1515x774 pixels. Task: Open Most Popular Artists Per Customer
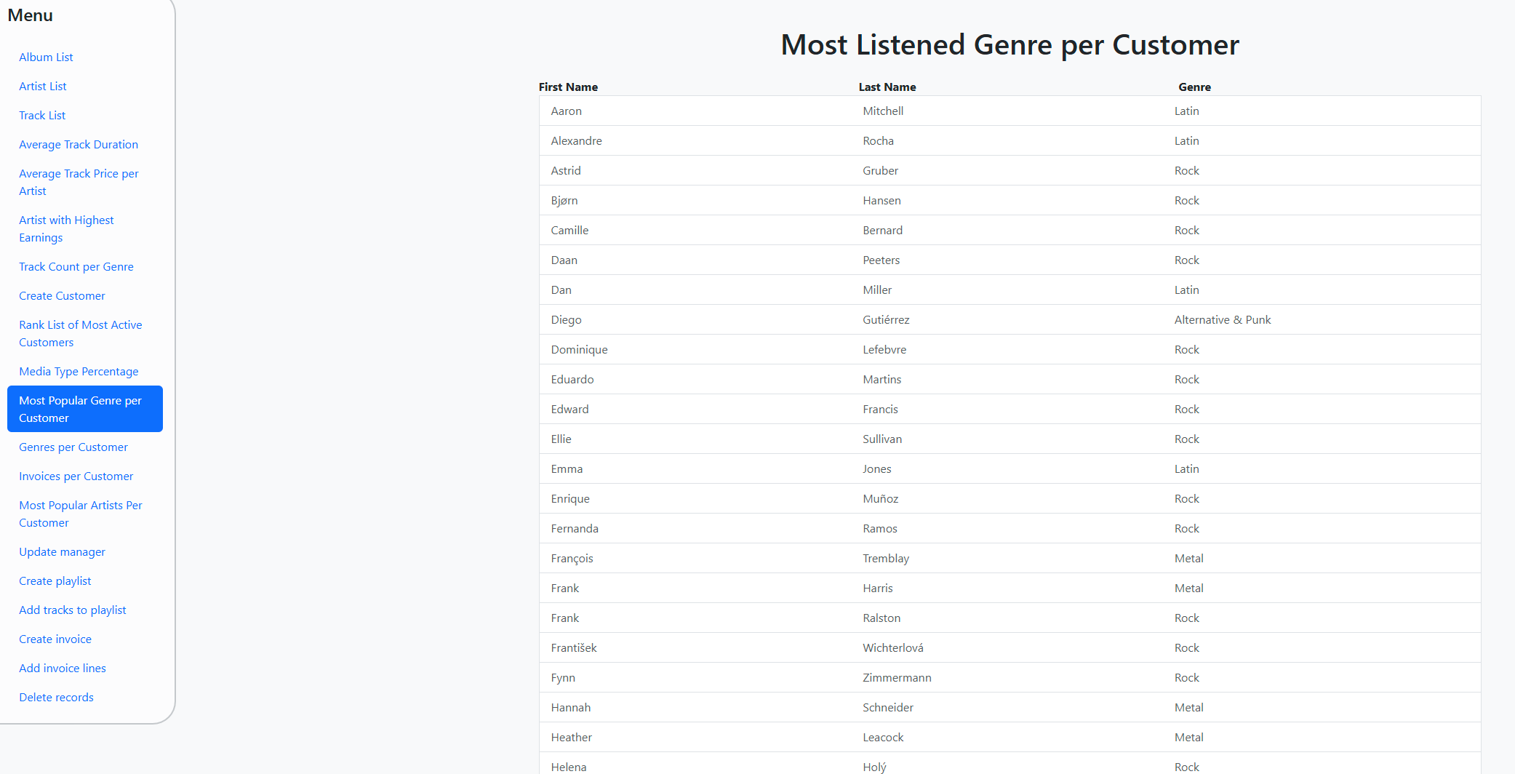pos(80,514)
